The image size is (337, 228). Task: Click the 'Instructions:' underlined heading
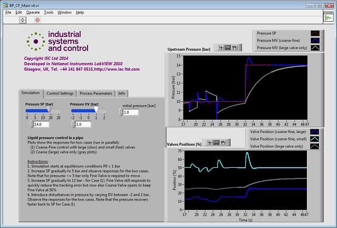point(38,161)
